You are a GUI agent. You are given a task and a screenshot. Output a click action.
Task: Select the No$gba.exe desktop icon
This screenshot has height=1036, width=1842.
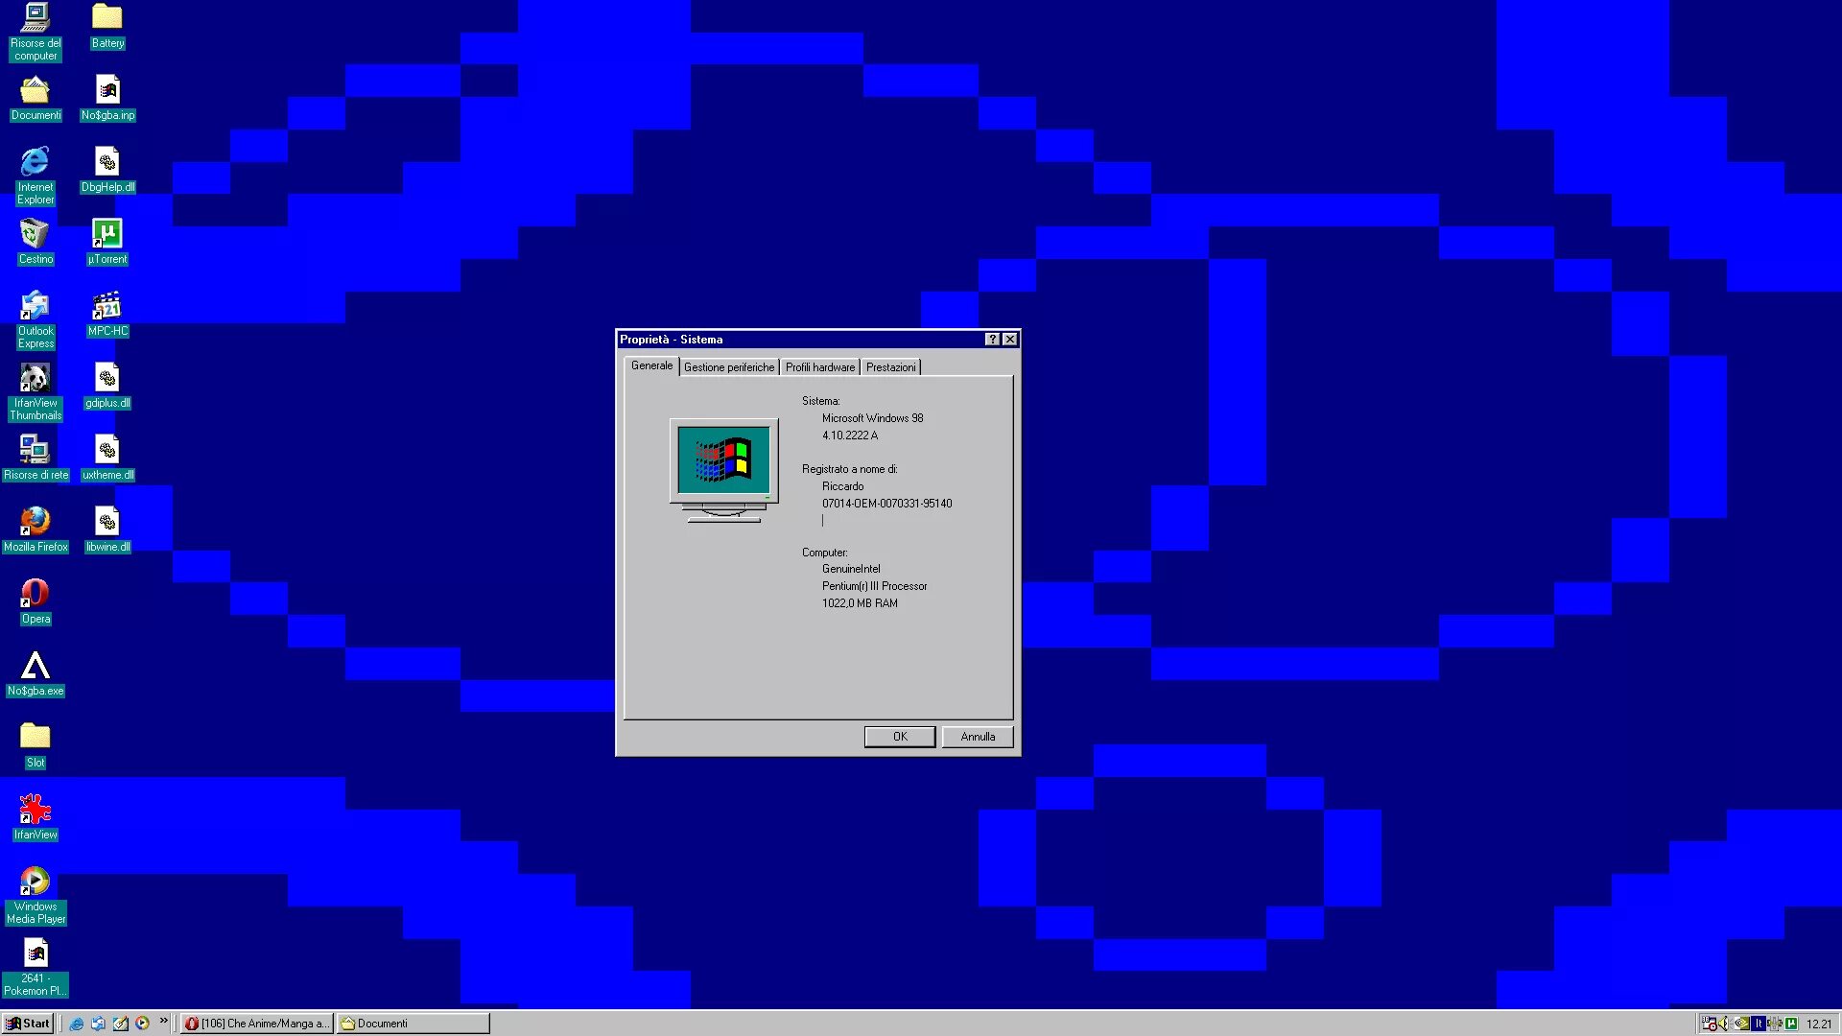click(x=35, y=673)
